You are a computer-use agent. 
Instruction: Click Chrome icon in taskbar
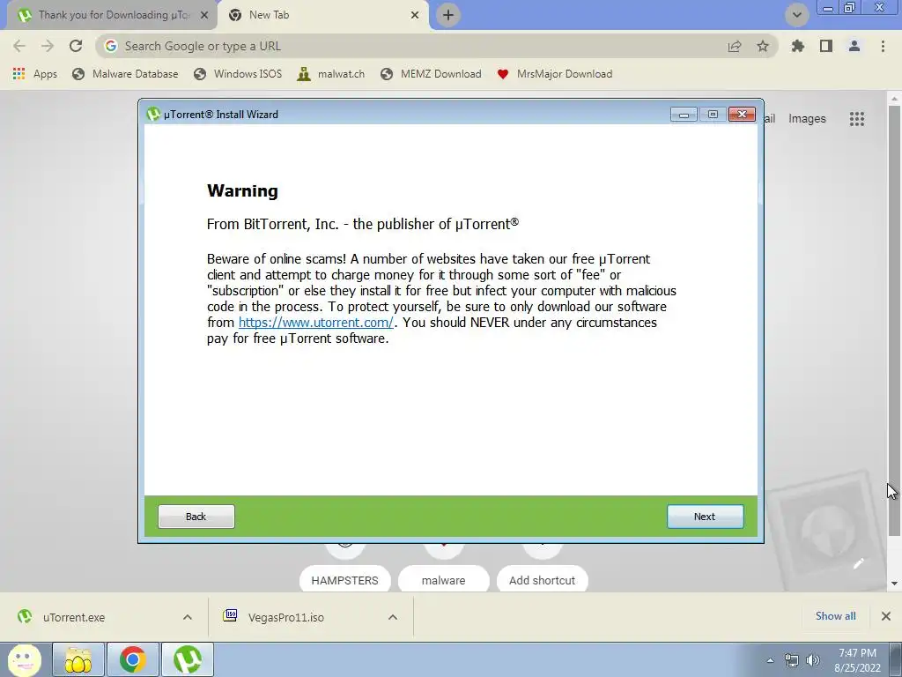[132, 659]
